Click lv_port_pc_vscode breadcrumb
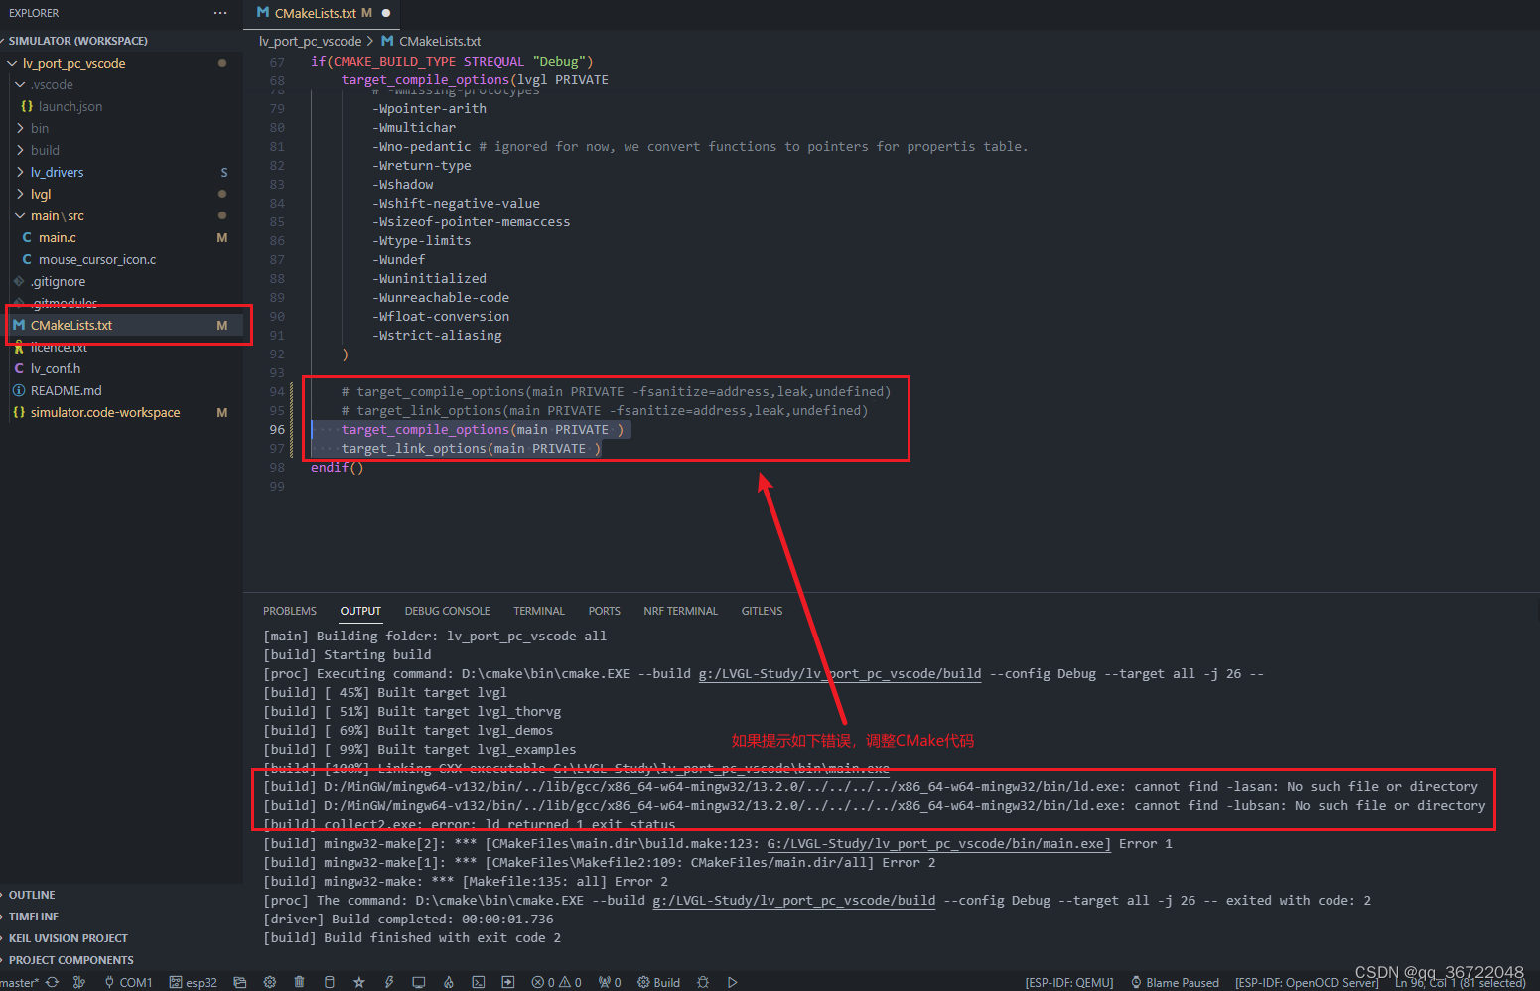This screenshot has width=1540, height=991. point(311,41)
